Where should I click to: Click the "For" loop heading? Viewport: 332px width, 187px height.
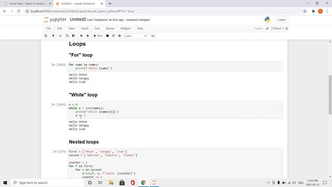(81, 55)
